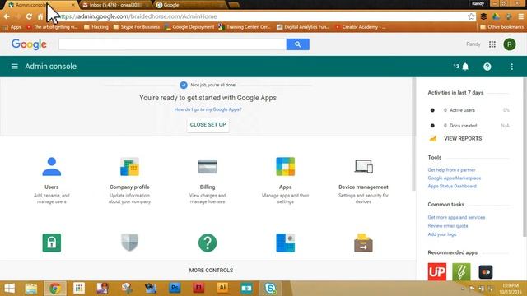Click the blue search magnifier button
This screenshot has height=296, width=527.
click(x=298, y=44)
